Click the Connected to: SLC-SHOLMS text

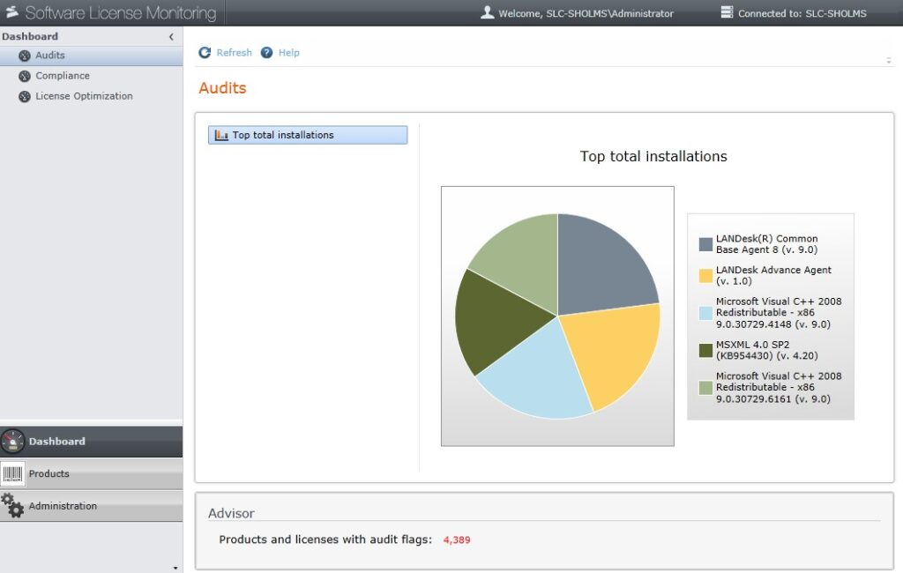pos(802,13)
